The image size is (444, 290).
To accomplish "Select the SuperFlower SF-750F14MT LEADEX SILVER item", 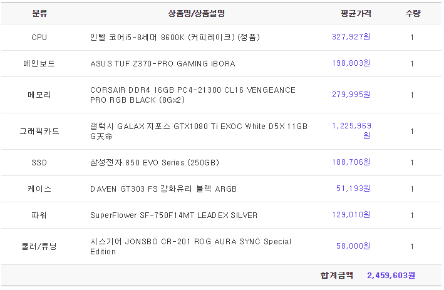I will pos(174,215).
